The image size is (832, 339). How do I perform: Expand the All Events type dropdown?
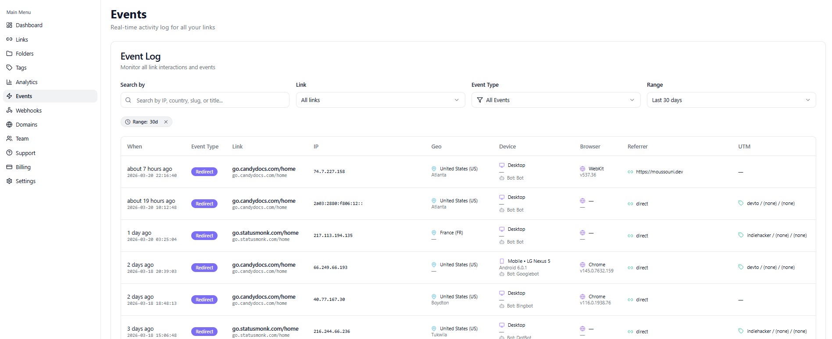point(555,100)
